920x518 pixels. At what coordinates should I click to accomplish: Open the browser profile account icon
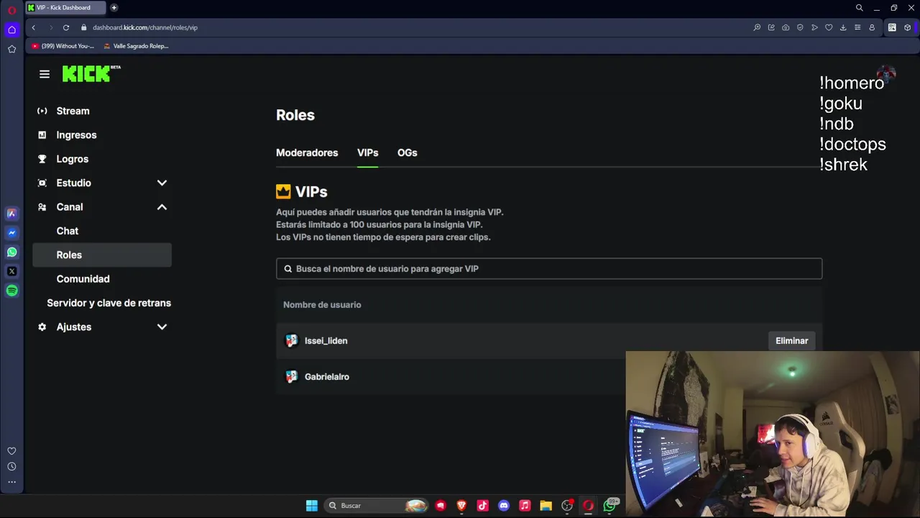872,27
